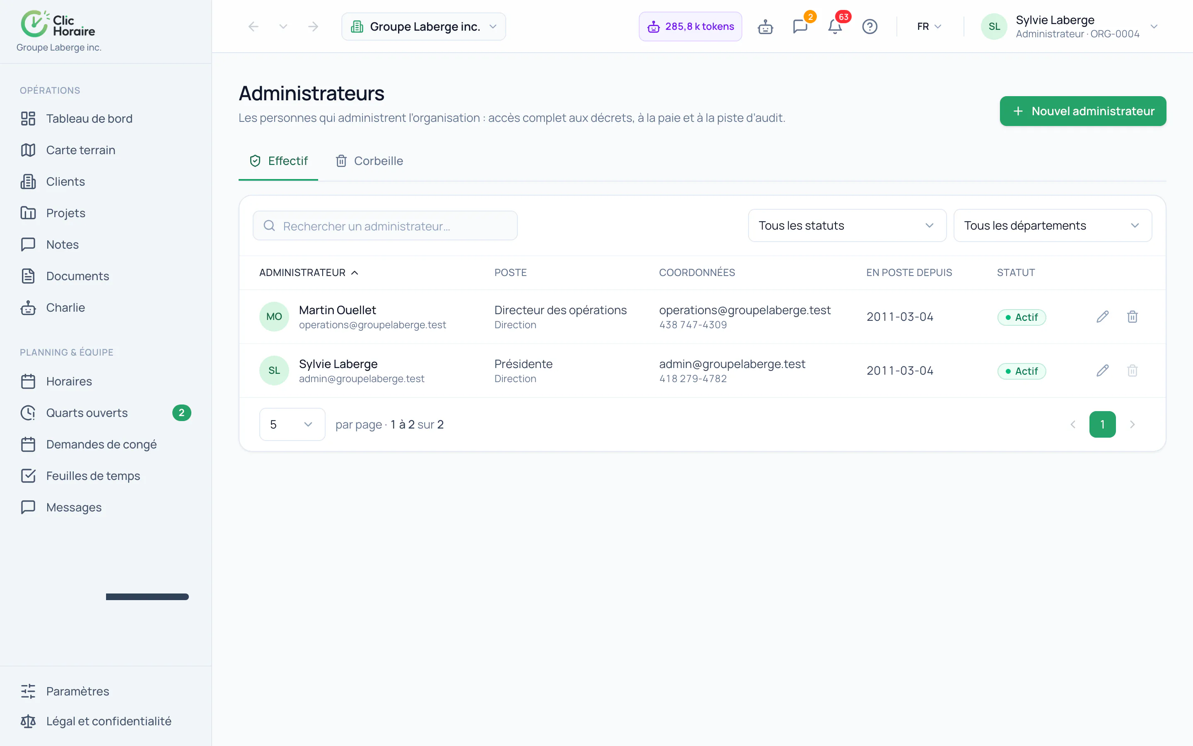Edit Martin Ouellet with pencil icon
The height and width of the screenshot is (746, 1193).
tap(1103, 317)
